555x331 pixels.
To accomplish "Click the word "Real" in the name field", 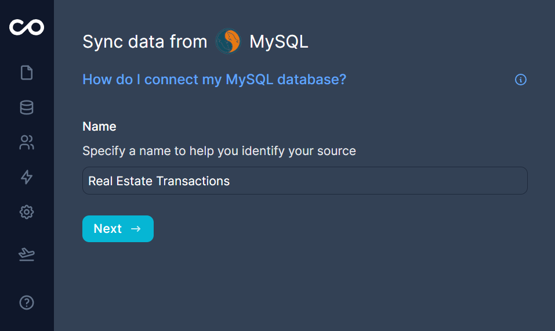I will pos(100,181).
